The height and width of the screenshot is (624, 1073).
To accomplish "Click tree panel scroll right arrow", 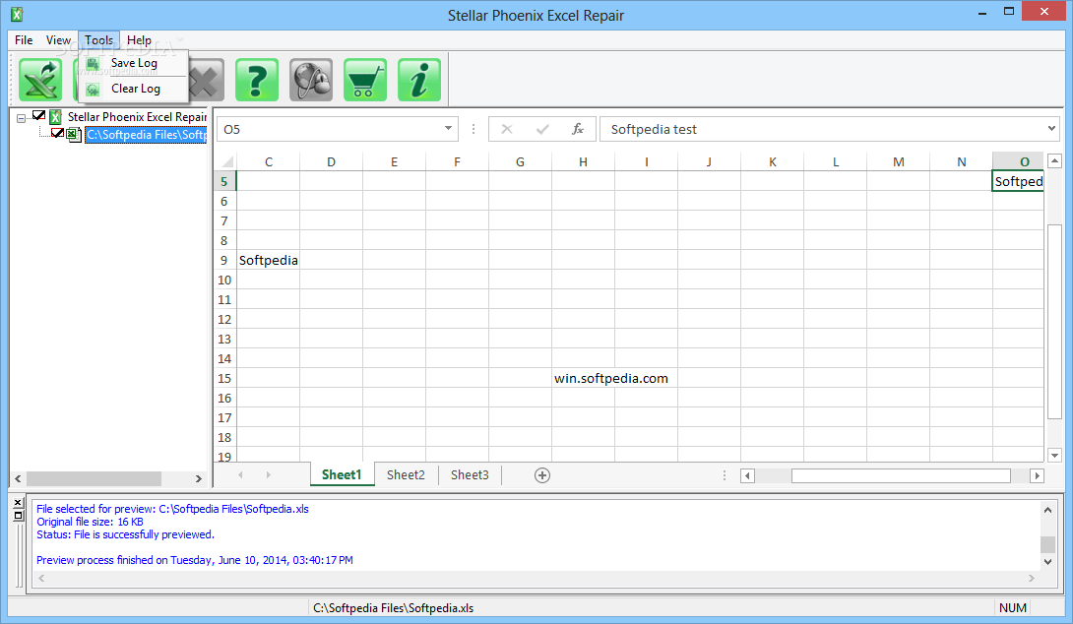I will click(x=199, y=479).
